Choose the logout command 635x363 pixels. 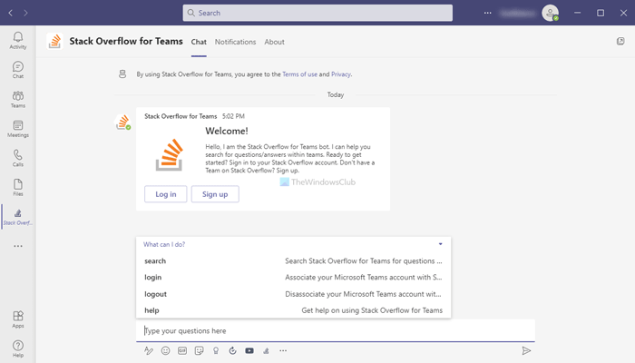click(x=293, y=294)
